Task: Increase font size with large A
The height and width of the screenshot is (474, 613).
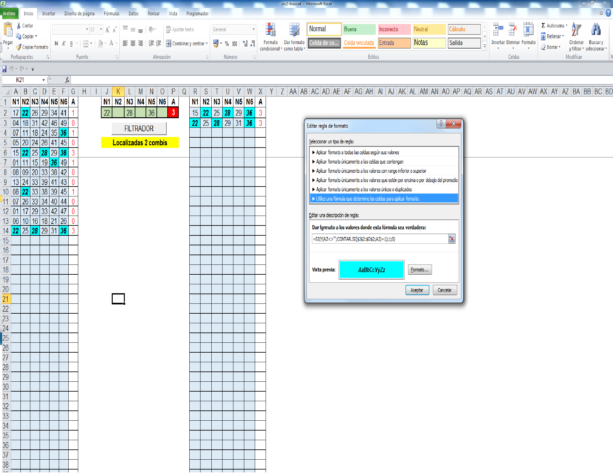Action: pyautogui.click(x=107, y=29)
